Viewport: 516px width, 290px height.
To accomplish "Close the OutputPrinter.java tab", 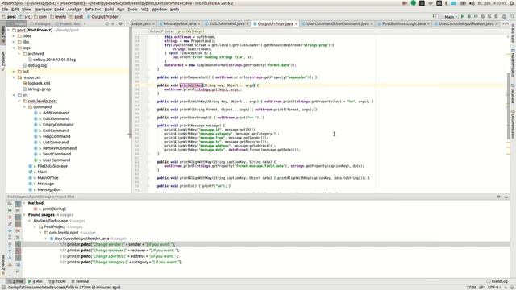I will 296,23.
